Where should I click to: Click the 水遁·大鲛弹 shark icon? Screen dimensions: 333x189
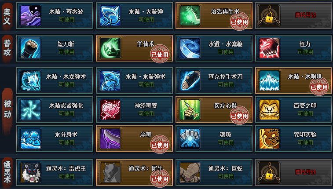(x=110, y=16)
